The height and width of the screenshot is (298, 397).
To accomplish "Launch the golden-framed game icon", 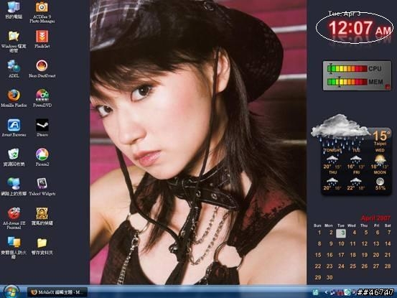I will (x=42, y=216).
